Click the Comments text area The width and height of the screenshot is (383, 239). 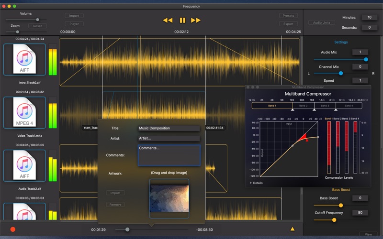pos(169,155)
